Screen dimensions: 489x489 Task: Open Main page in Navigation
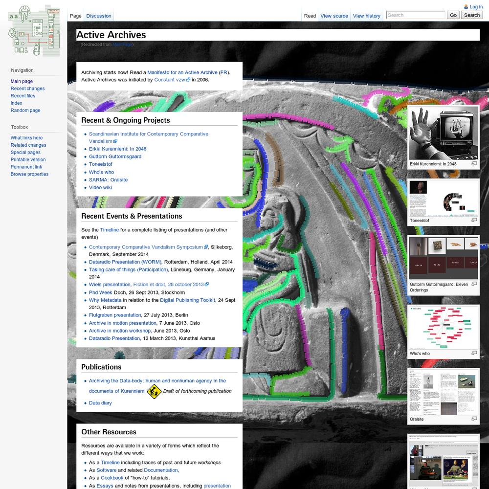(x=22, y=81)
